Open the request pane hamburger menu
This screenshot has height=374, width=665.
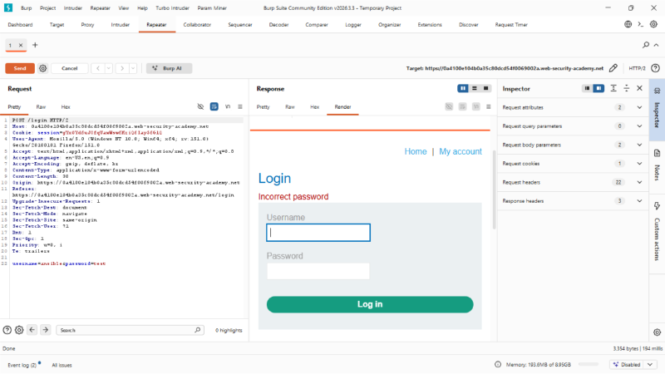tap(240, 107)
